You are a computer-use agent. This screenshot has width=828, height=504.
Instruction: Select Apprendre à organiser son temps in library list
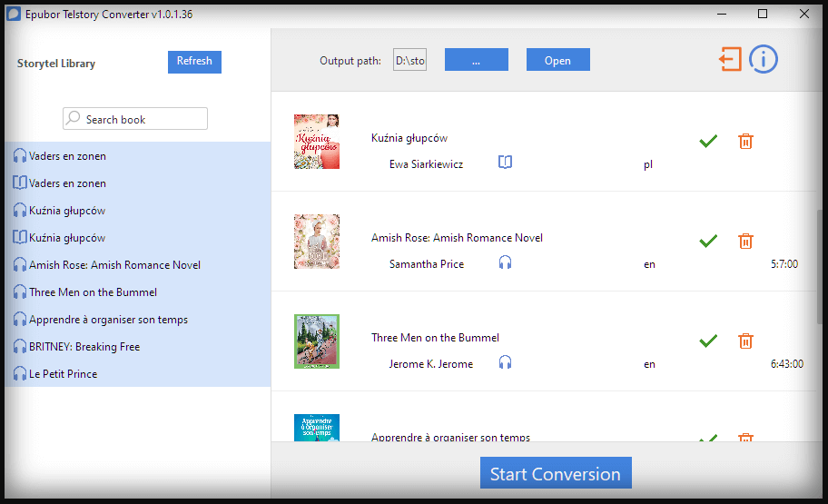(x=137, y=320)
